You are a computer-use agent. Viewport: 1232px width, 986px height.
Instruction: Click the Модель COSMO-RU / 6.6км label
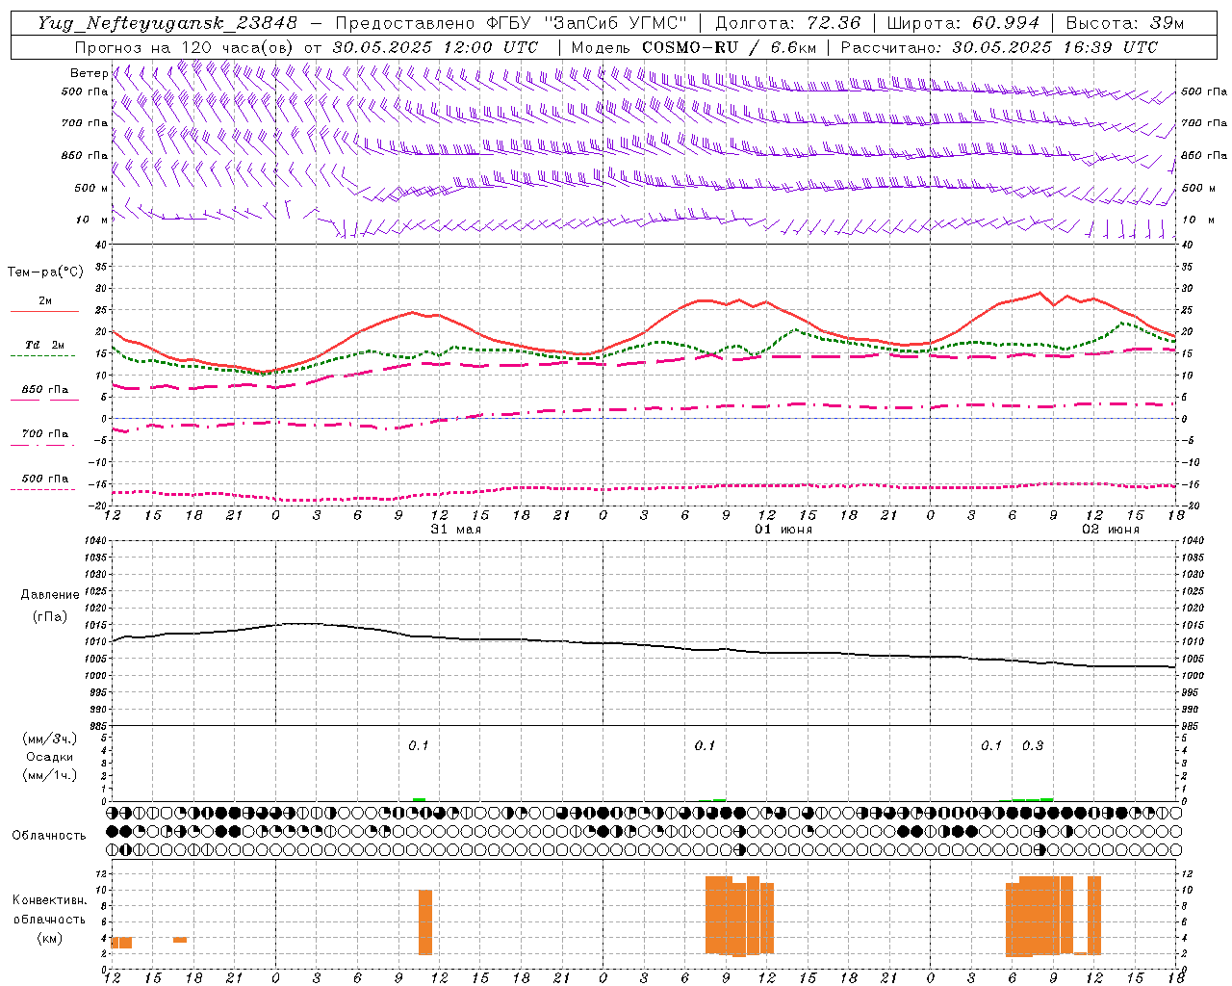click(x=694, y=47)
